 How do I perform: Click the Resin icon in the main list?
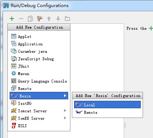pos(14,96)
